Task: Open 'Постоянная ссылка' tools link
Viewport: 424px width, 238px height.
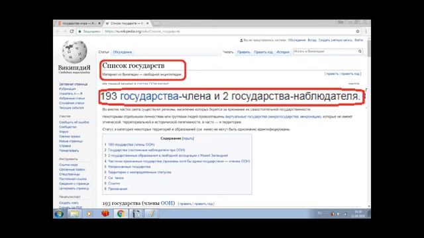Action: point(73,179)
